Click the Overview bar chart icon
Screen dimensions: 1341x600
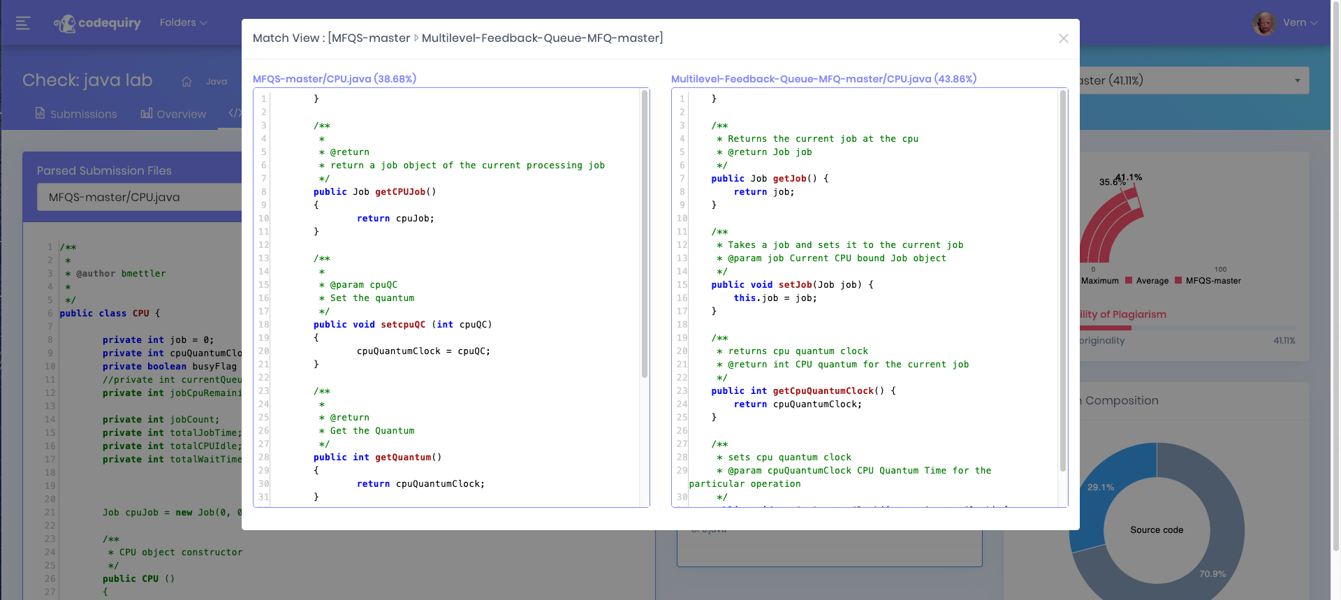coord(147,113)
